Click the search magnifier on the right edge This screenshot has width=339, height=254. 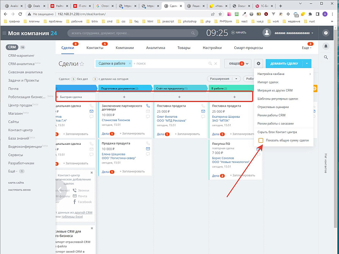326,58
